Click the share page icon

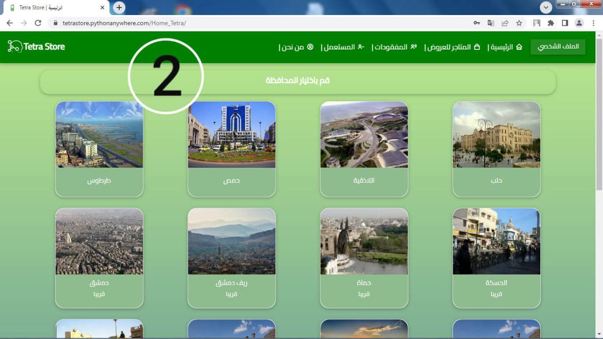[505, 23]
